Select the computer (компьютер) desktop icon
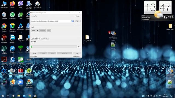Image resolution: width=175 pixels, height=98 pixels. pos(4,4)
